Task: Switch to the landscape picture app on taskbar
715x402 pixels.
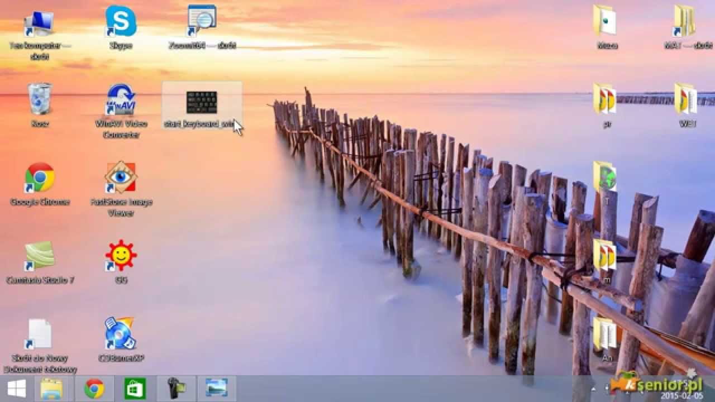Action: [217, 389]
